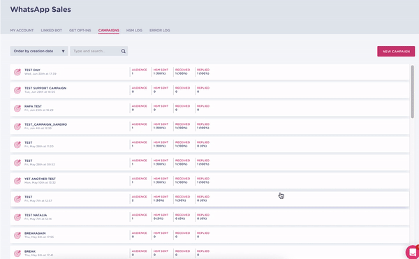The image size is (419, 259).
Task: Click the campaign list vertical scrollbar
Action: [412, 91]
